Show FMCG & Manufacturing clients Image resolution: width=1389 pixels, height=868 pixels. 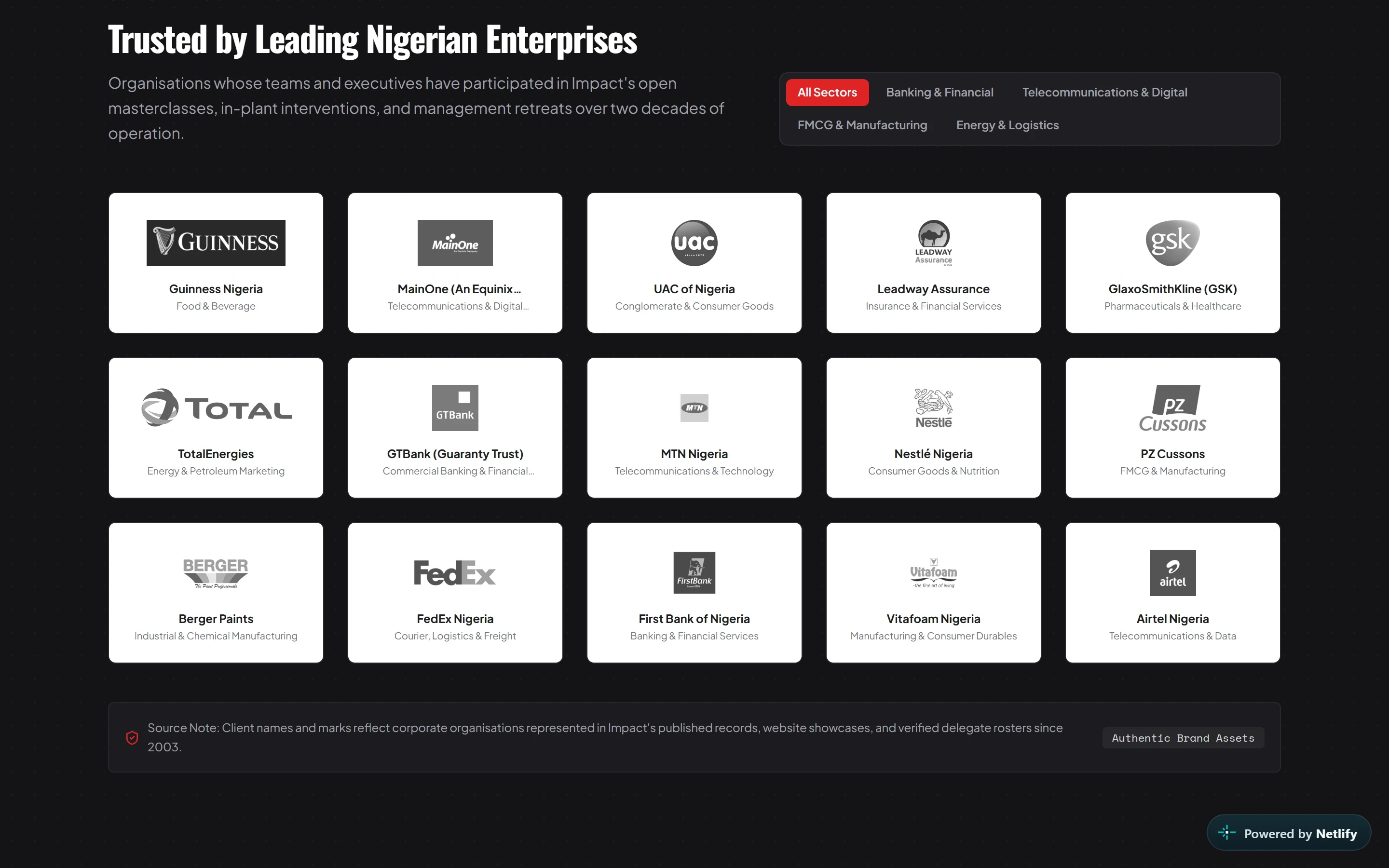click(862, 125)
